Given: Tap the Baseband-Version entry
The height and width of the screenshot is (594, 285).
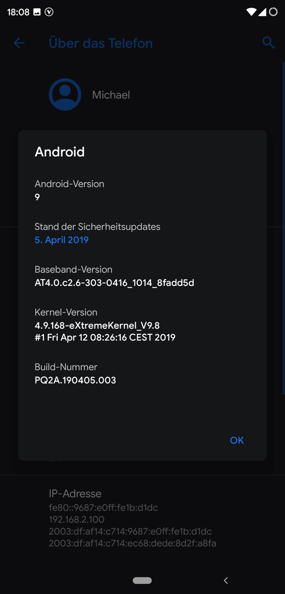Looking at the screenshot, I should click(x=143, y=276).
